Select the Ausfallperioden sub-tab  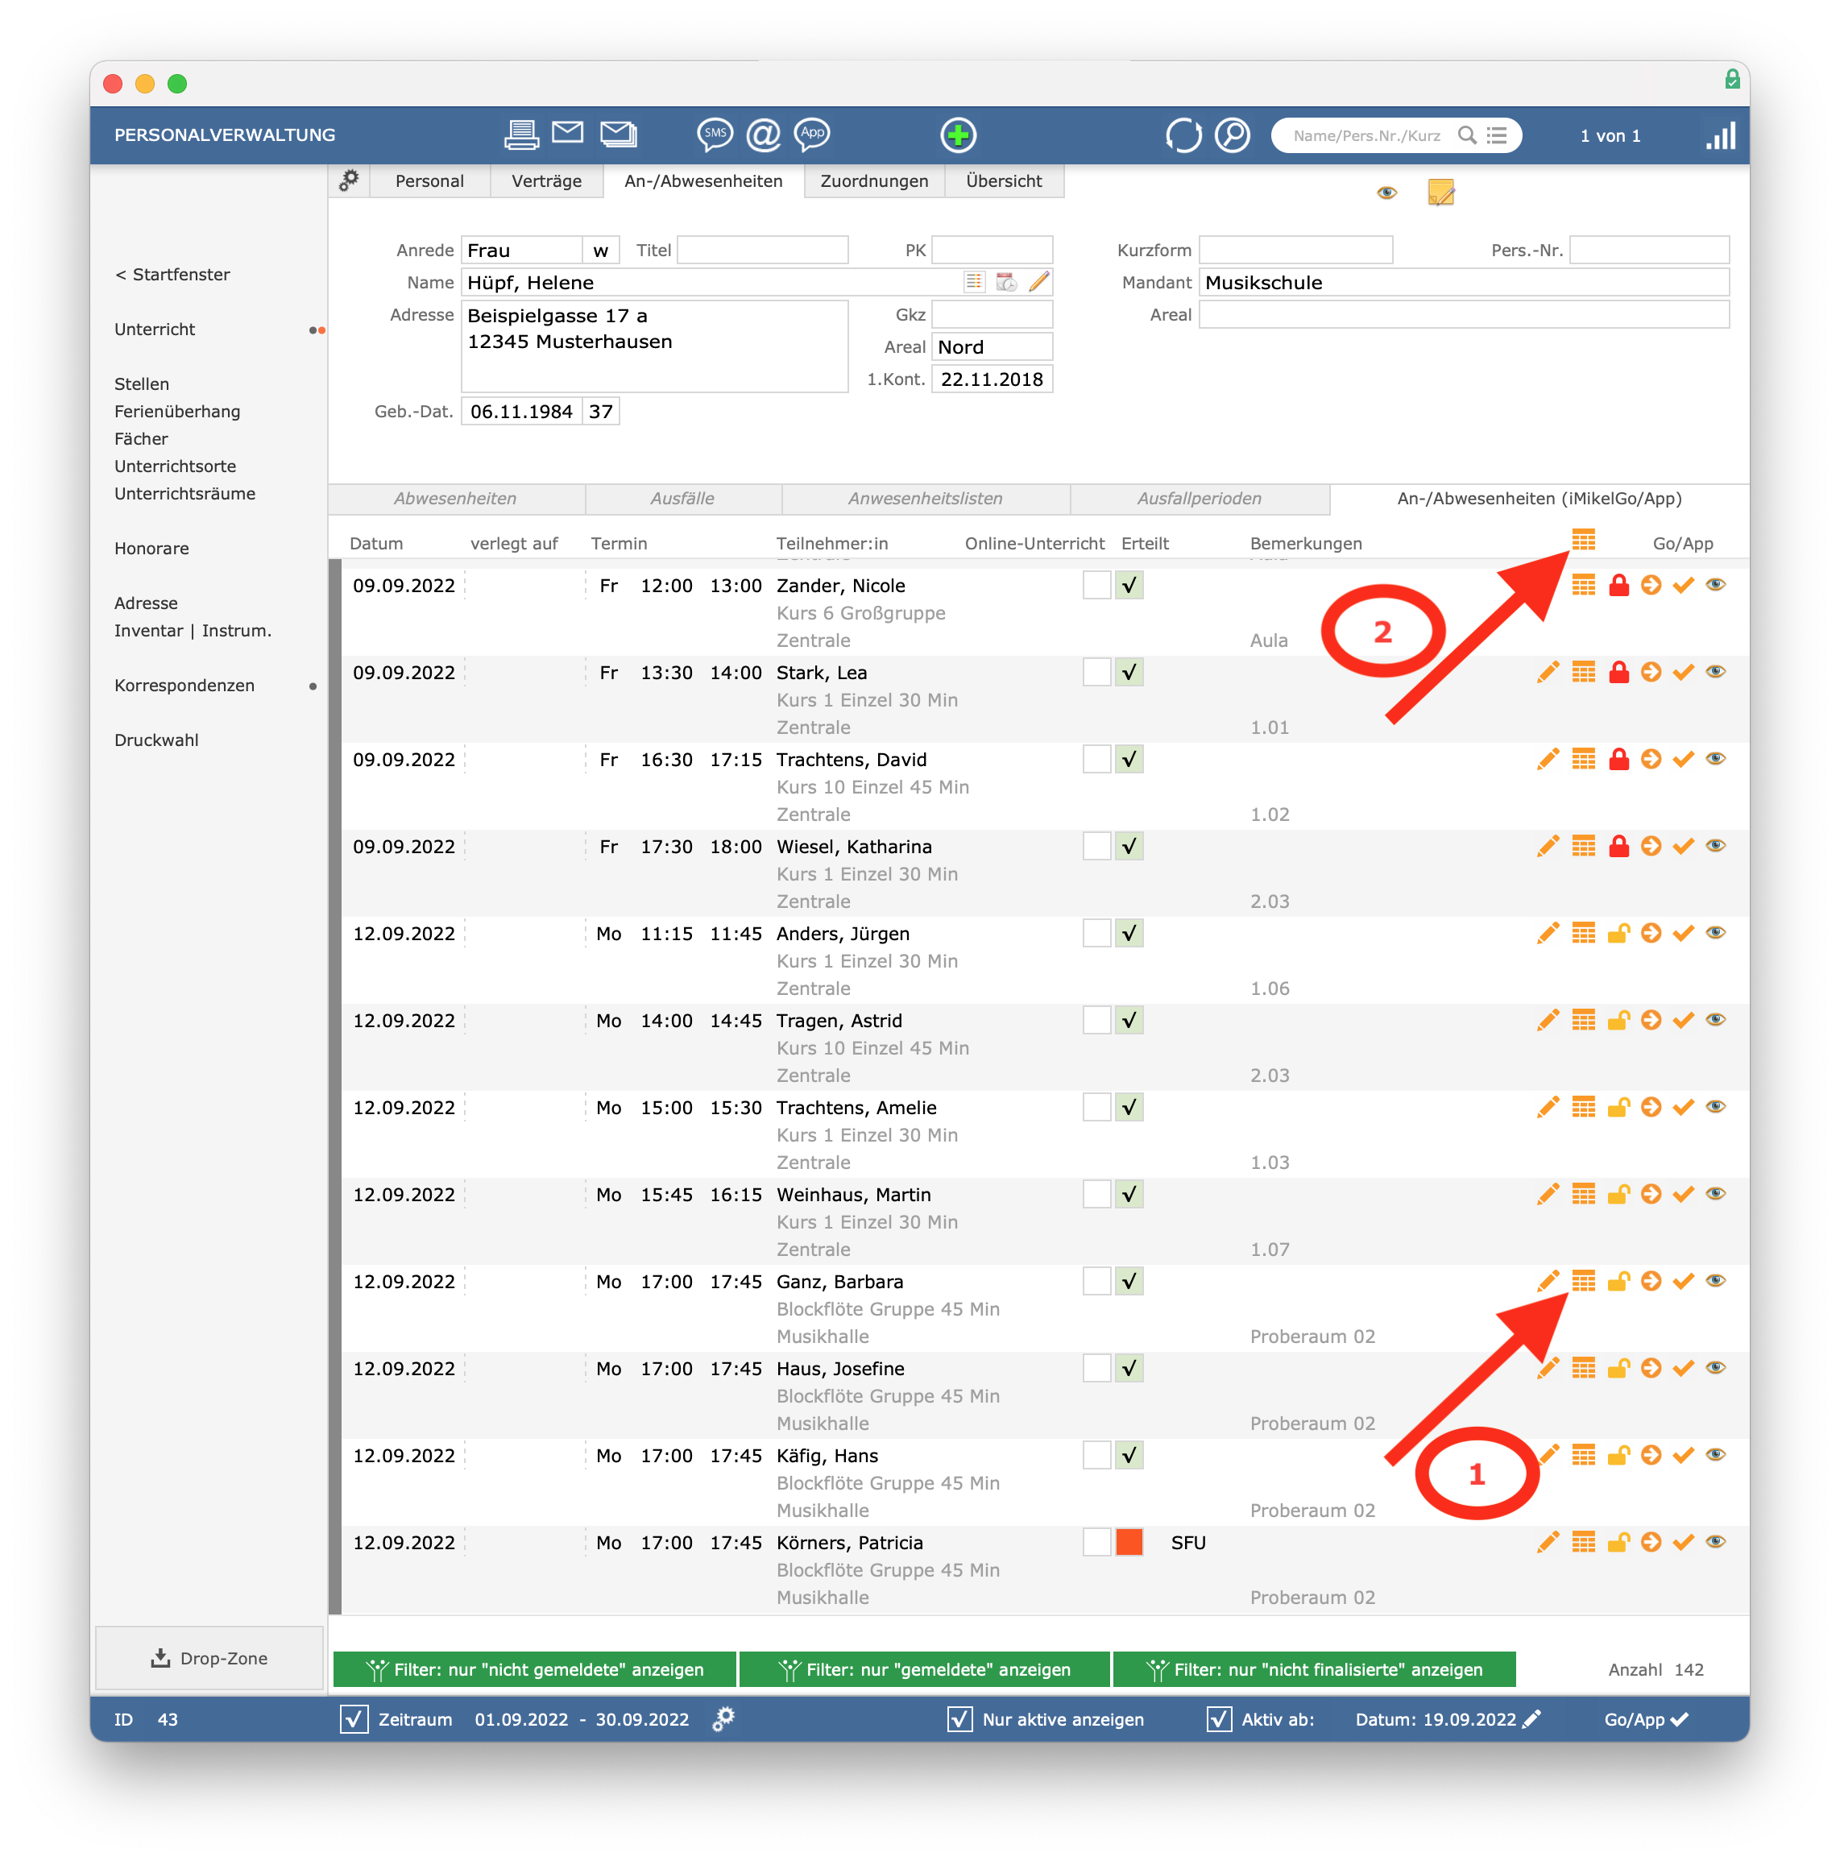point(1200,499)
